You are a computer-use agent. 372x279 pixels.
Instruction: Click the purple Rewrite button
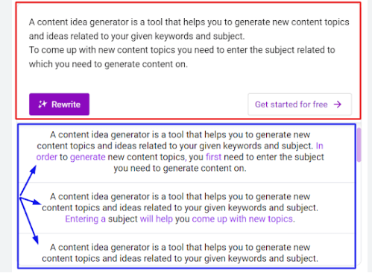pyautogui.click(x=59, y=104)
